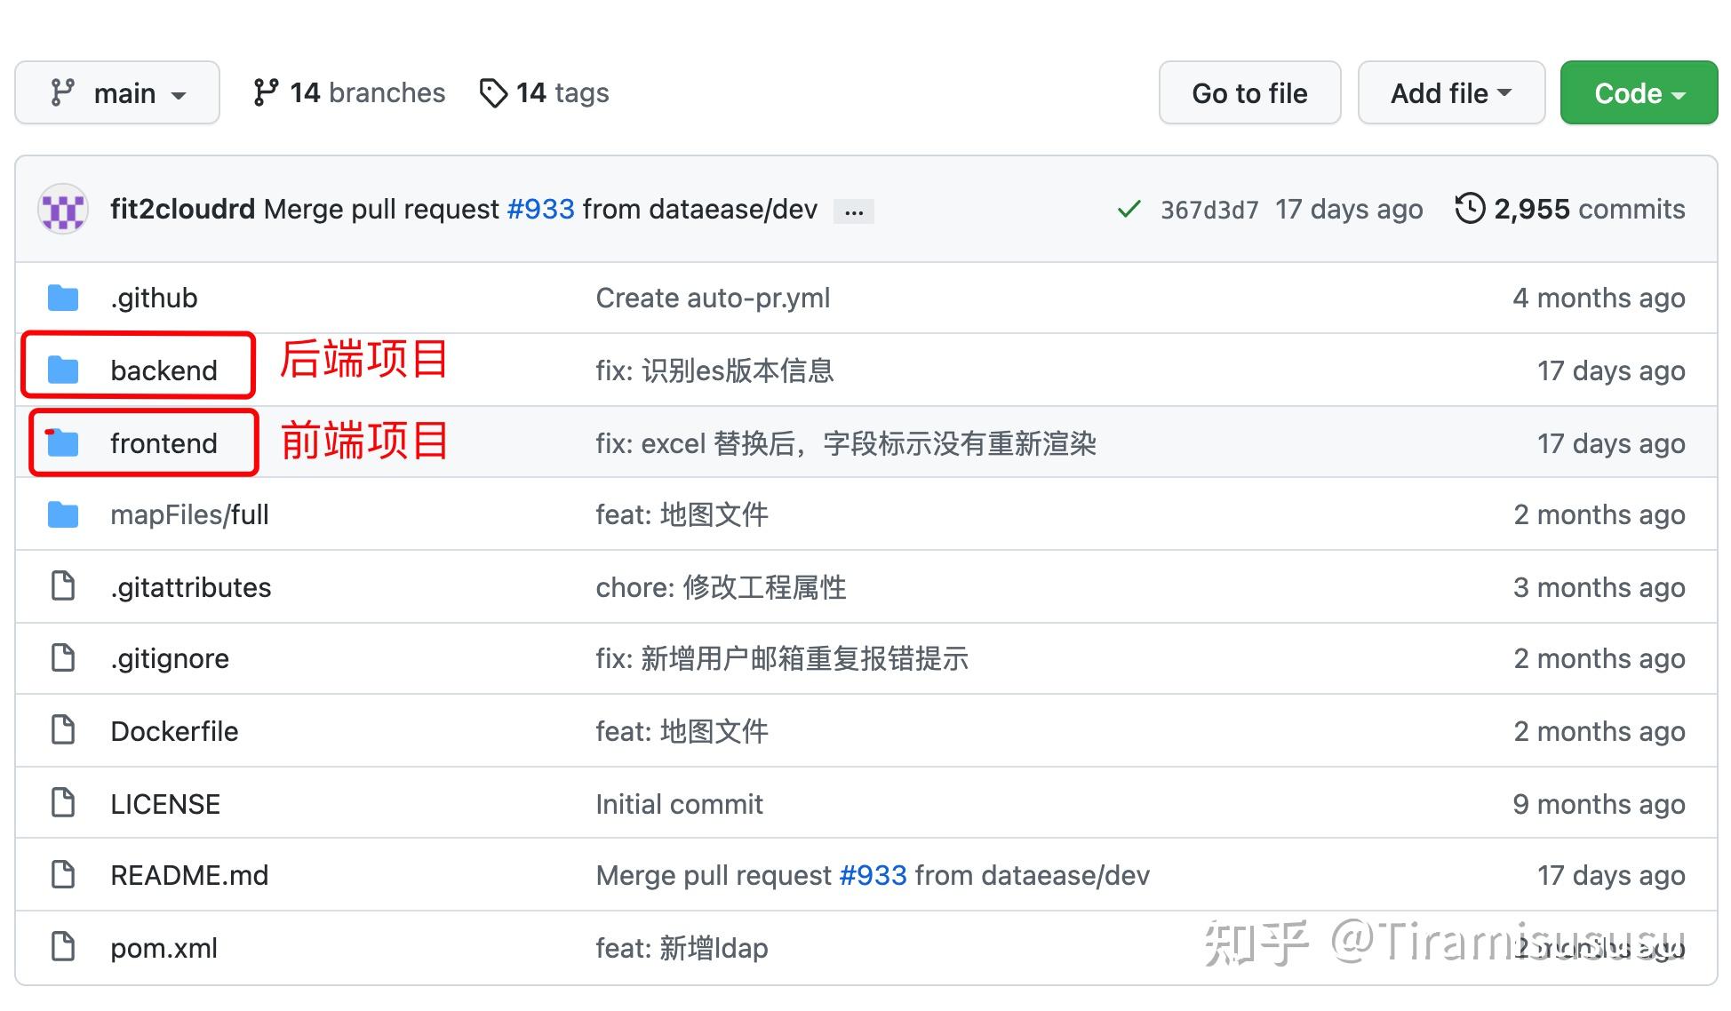Open the mapFiles/full folder icon

tap(62, 514)
